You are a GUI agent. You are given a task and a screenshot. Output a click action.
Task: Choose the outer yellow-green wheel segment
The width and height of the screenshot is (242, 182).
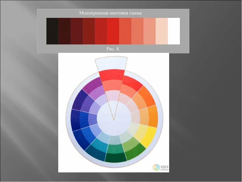coord(136,152)
